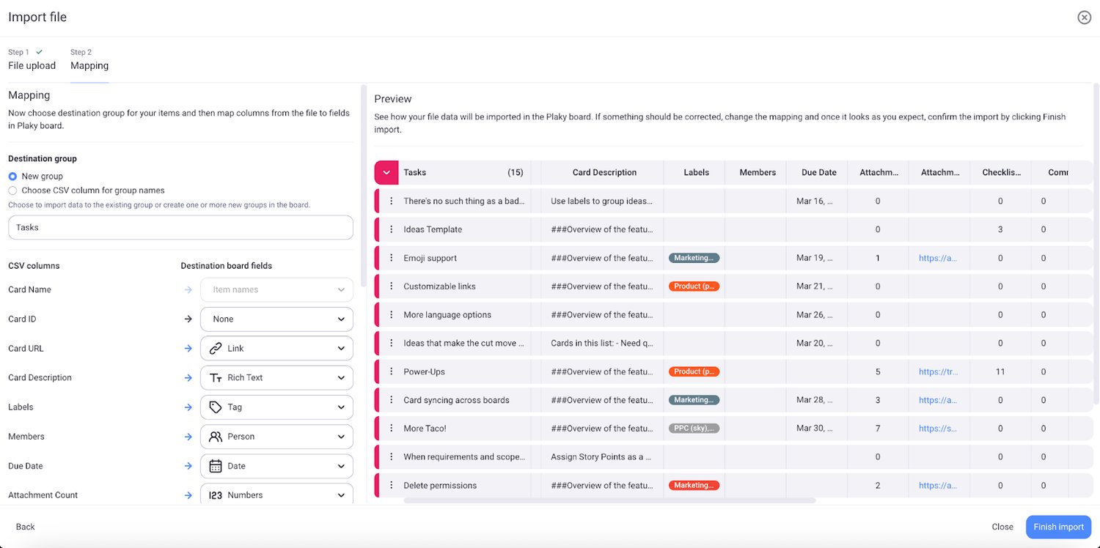
Task: Open attachment link in More Taco! row
Action: (938, 429)
